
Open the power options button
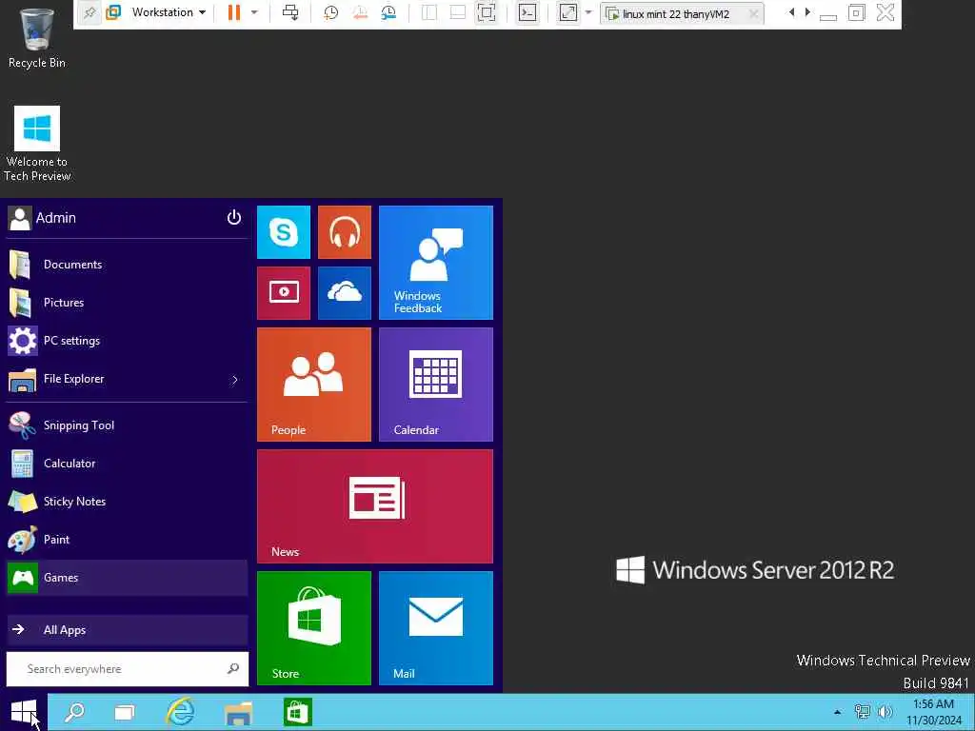(234, 218)
